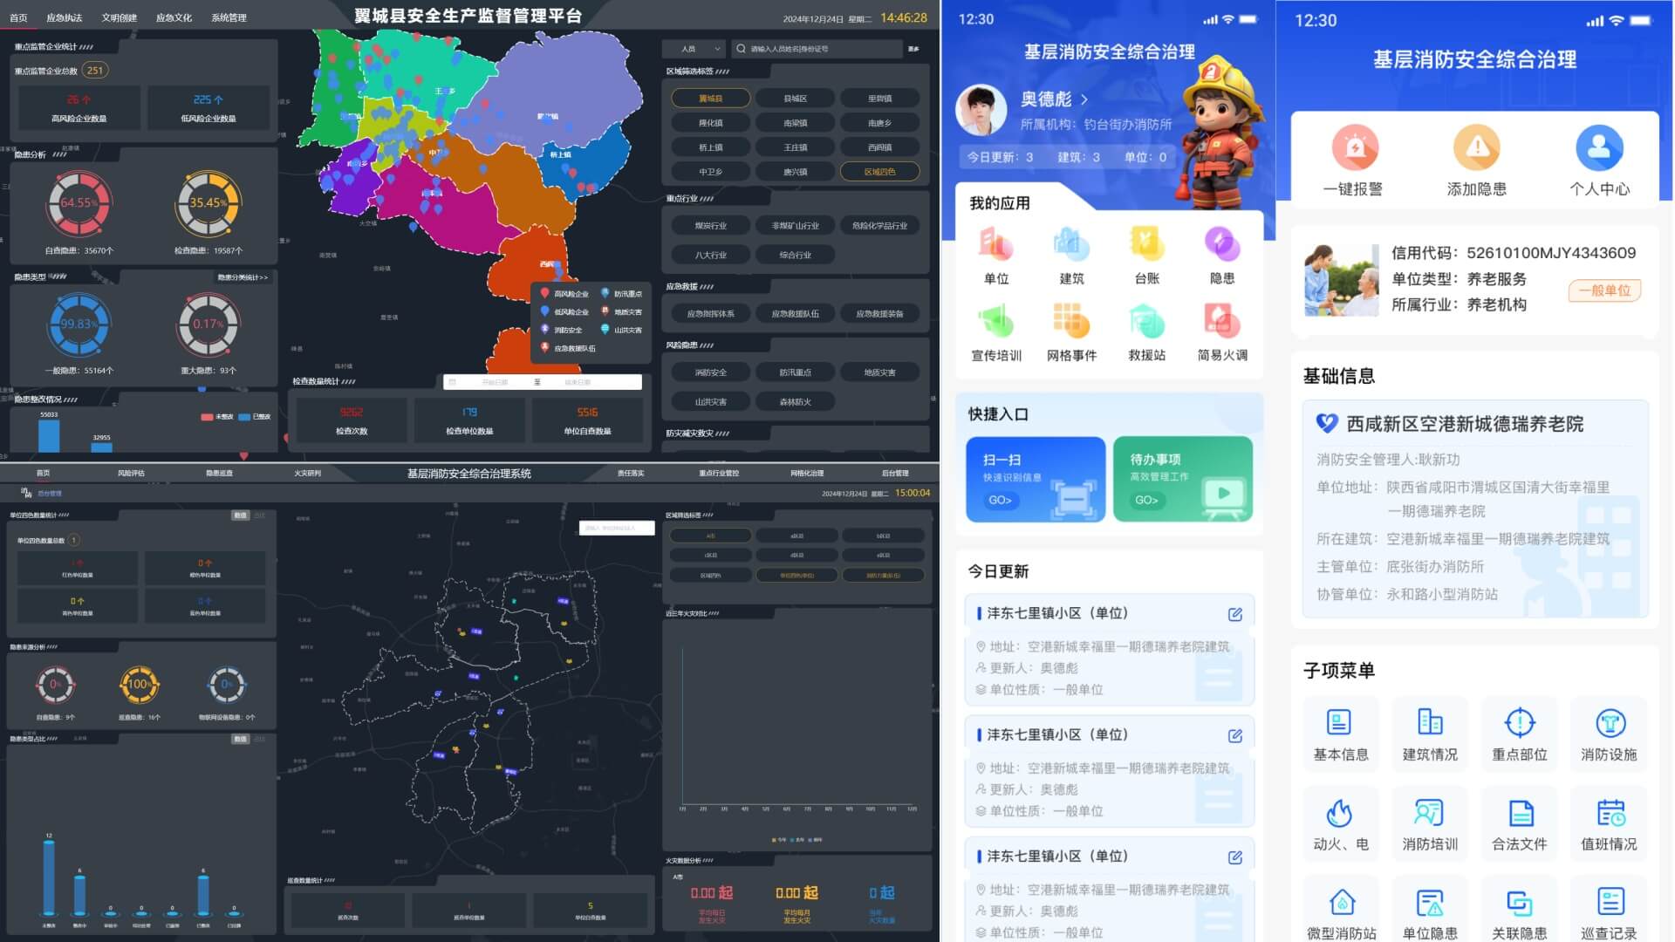The width and height of the screenshot is (1675, 942).
Task: Enable the 区域四色 region filter tag
Action: (878, 172)
